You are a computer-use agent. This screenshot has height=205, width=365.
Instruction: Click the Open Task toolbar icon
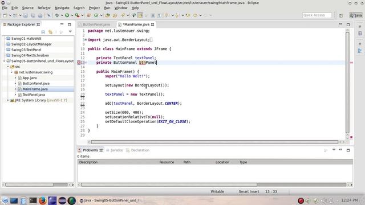(115, 15)
